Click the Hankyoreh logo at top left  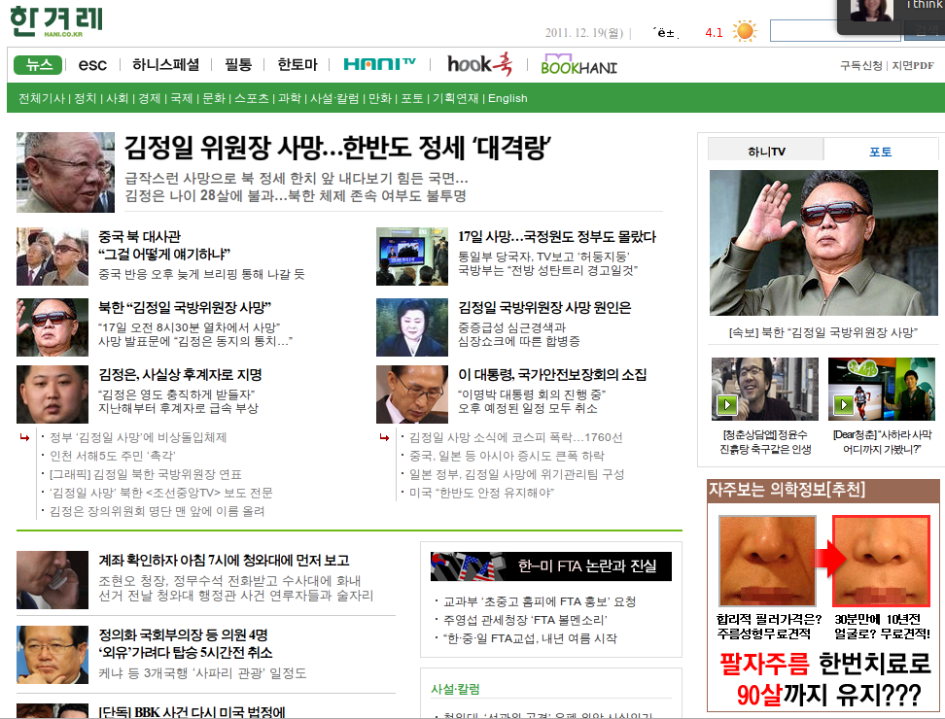pyautogui.click(x=58, y=21)
